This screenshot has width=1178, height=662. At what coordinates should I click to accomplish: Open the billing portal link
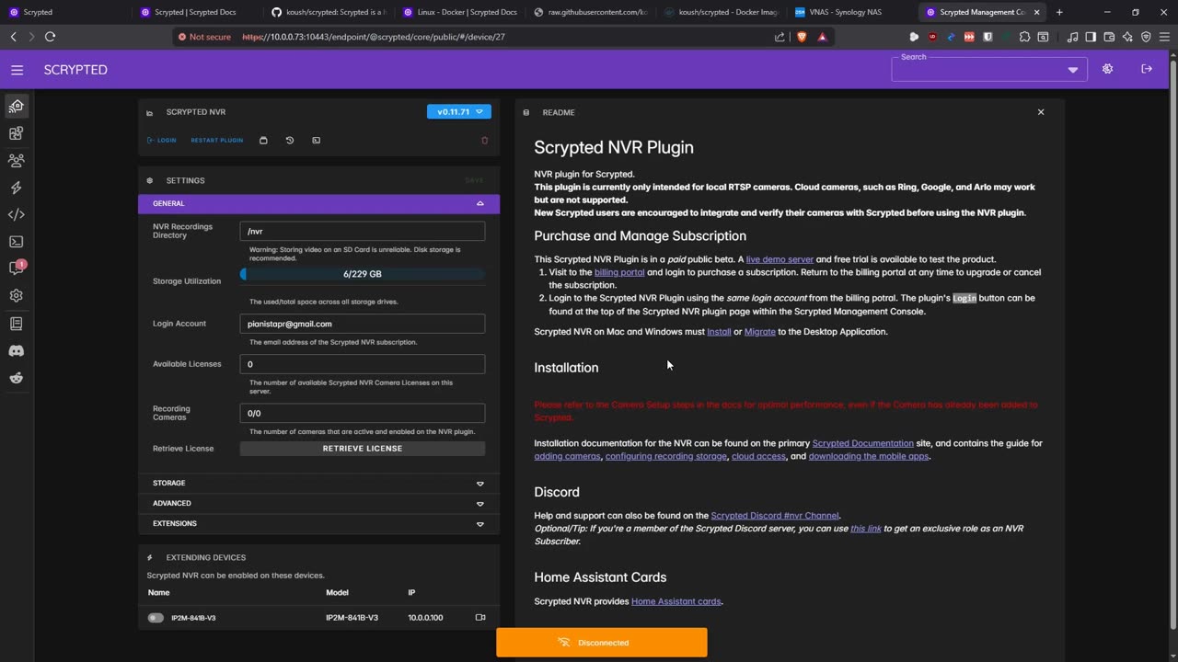point(619,272)
